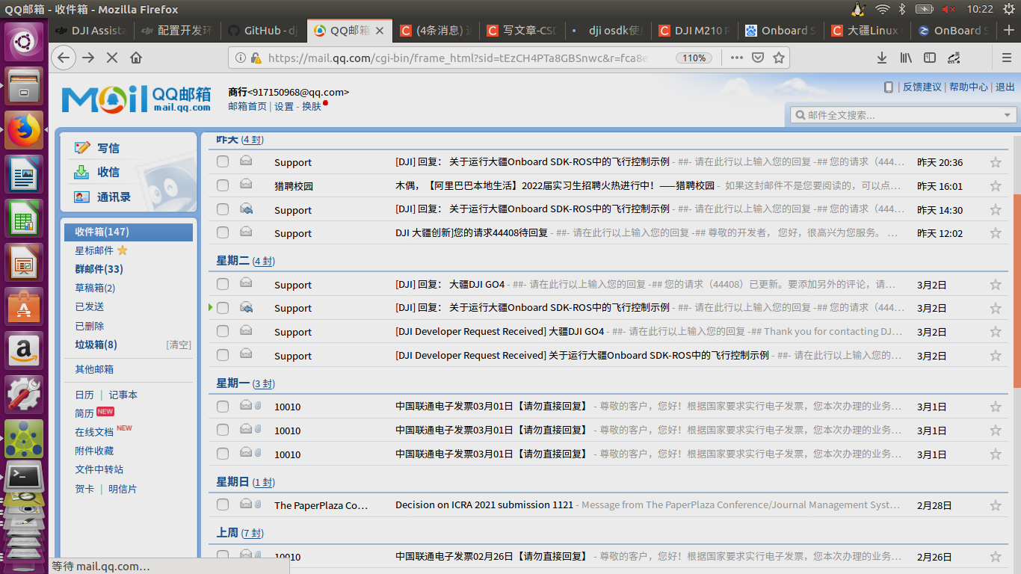Open the 垃圾箱(8) folder

(96, 345)
